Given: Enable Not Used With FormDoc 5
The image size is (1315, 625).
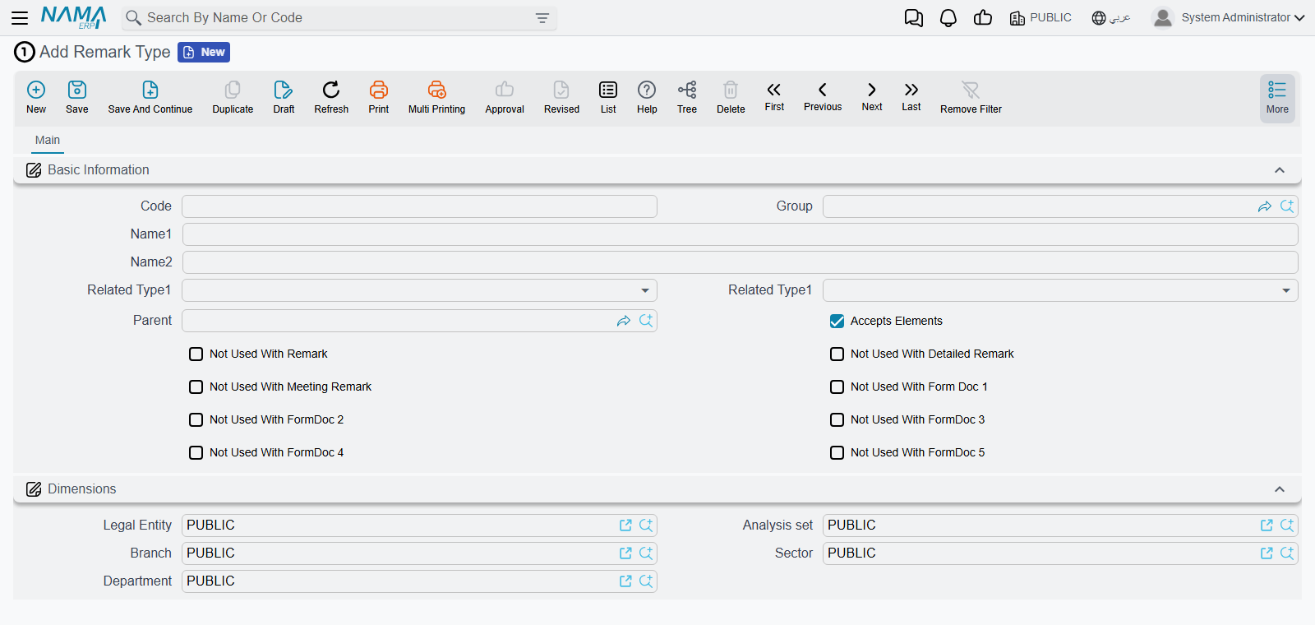Looking at the screenshot, I should point(837,453).
